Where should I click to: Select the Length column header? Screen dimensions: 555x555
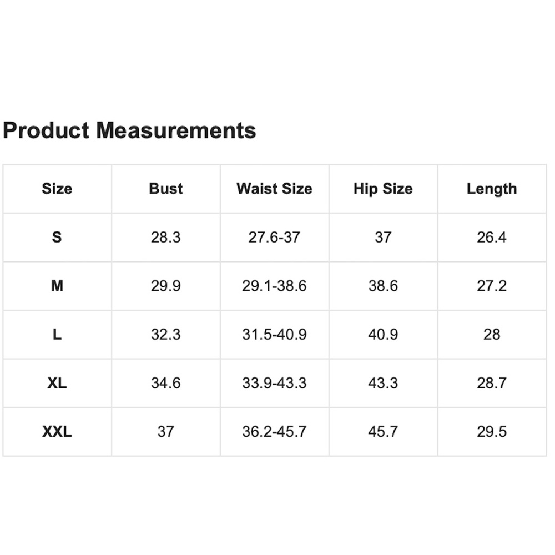492,189
